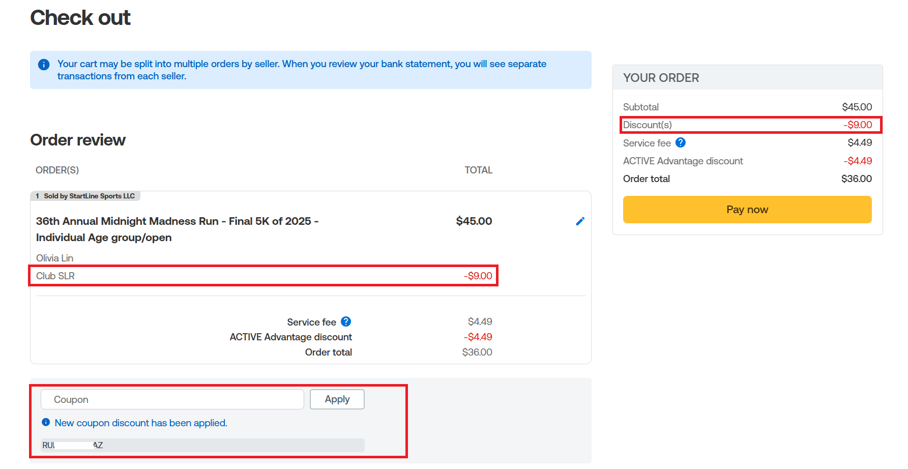Click info icon beside coupon applied message
908x469 pixels.
click(x=46, y=422)
